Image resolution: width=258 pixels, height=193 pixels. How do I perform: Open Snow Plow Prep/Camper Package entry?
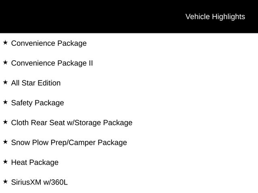(69, 143)
